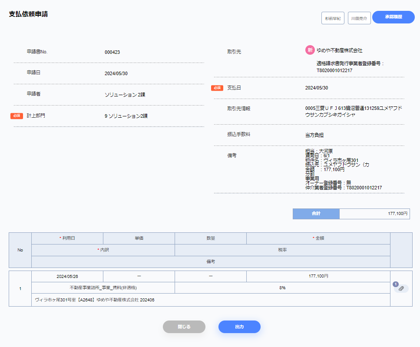Click the application number 000423
Viewport: 420px width, 347px height.
pos(112,52)
